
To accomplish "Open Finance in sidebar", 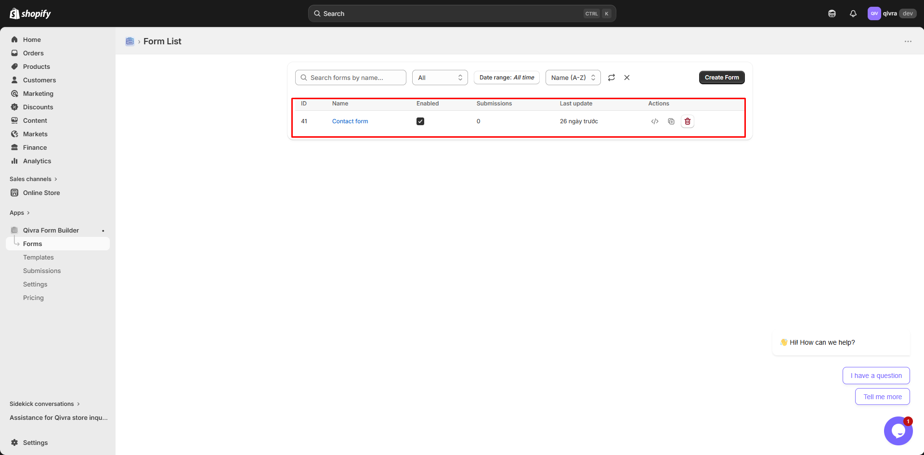I will (x=58, y=147).
